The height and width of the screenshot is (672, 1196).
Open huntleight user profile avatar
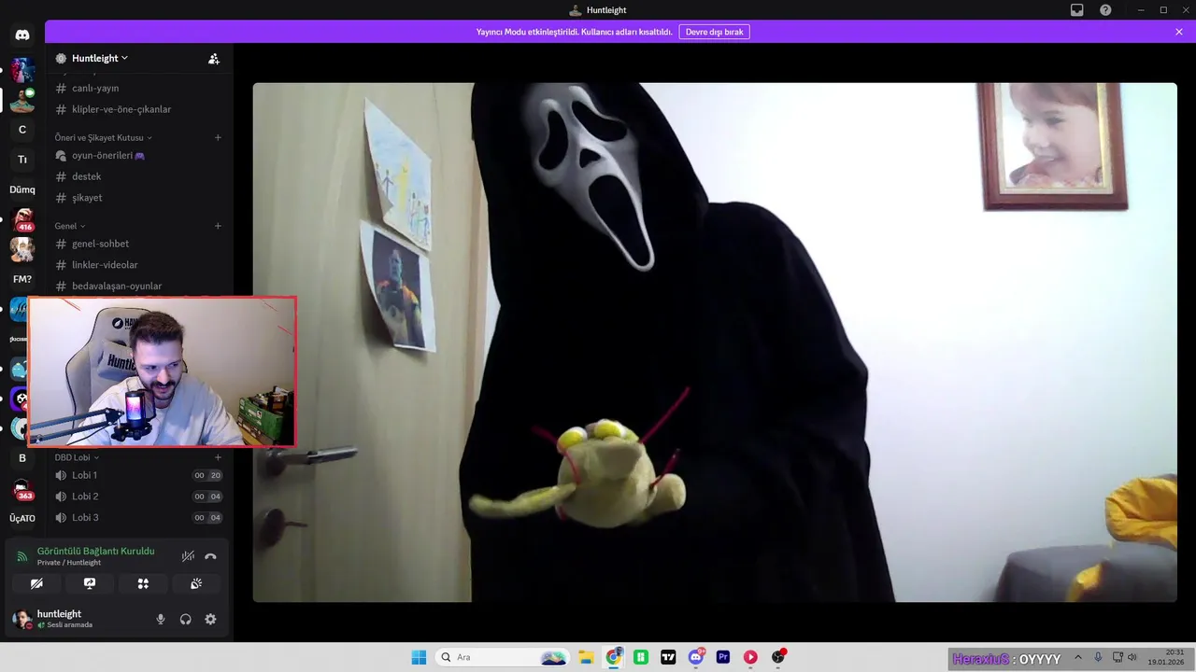(x=21, y=619)
